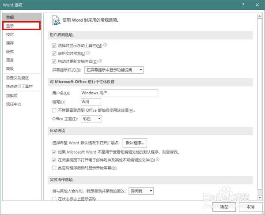This screenshot has height=215, width=265.
Task: Open the 校对 options category
Action: tap(22, 34)
